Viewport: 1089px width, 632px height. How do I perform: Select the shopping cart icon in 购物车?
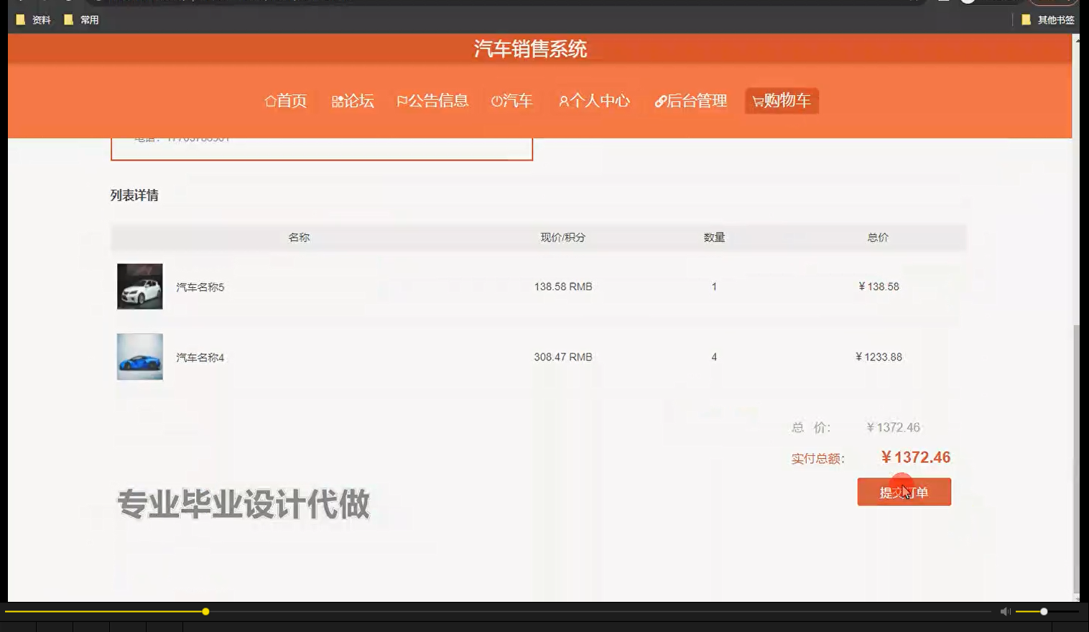[757, 101]
